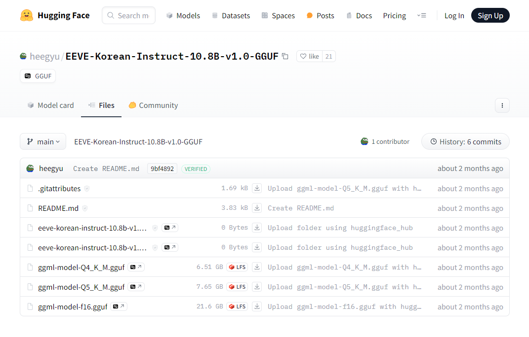The width and height of the screenshot is (529, 337).
Task: Open the three-dot options menu
Action: (x=502, y=105)
